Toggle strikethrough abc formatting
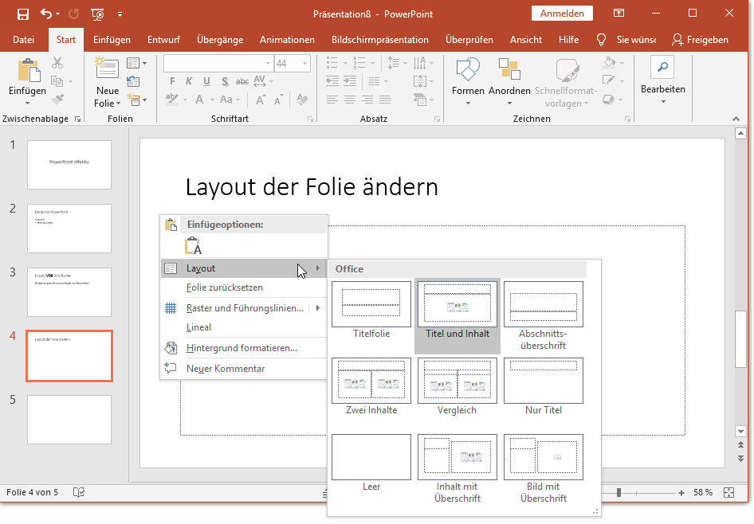Image resolution: width=754 pixels, height=524 pixels. coord(242,81)
